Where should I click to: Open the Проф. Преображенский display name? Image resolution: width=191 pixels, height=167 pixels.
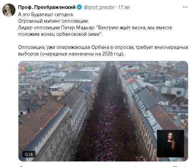(47, 7)
